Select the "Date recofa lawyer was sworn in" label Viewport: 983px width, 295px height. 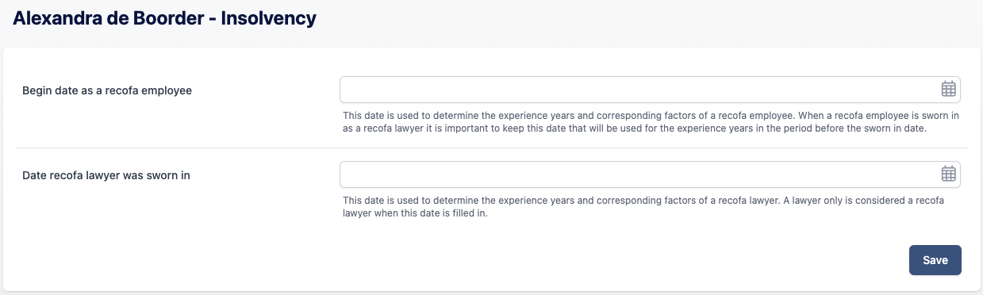point(106,175)
